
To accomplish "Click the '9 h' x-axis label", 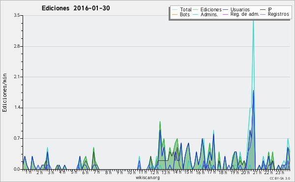I will coord(119,172).
